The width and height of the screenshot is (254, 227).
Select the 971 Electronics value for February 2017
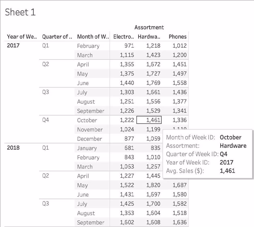click(x=129, y=46)
